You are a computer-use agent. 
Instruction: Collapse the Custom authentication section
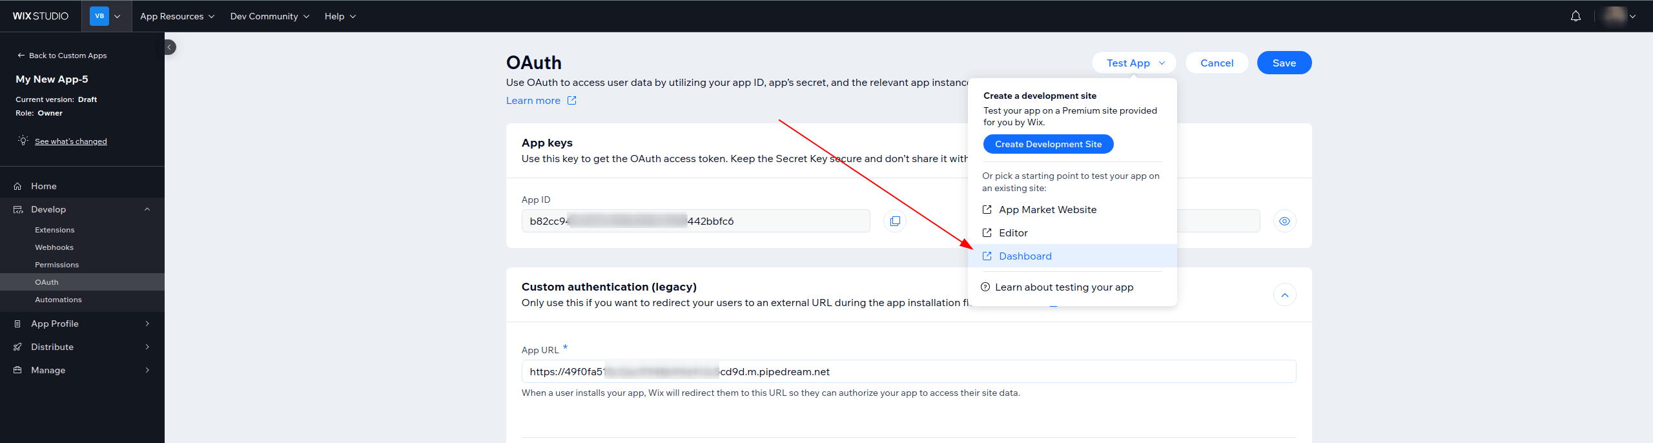click(x=1284, y=295)
